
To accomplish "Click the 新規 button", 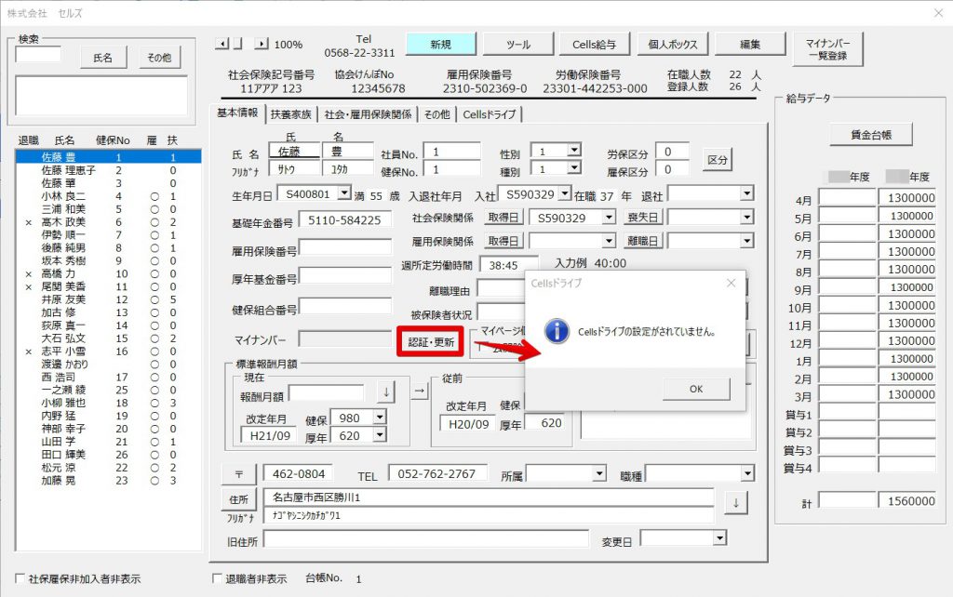I will 440,45.
